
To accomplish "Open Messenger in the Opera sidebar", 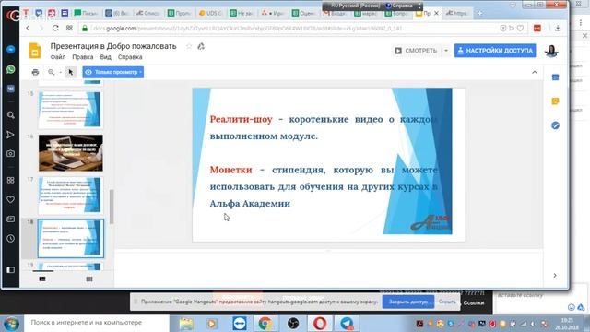I will point(10,49).
